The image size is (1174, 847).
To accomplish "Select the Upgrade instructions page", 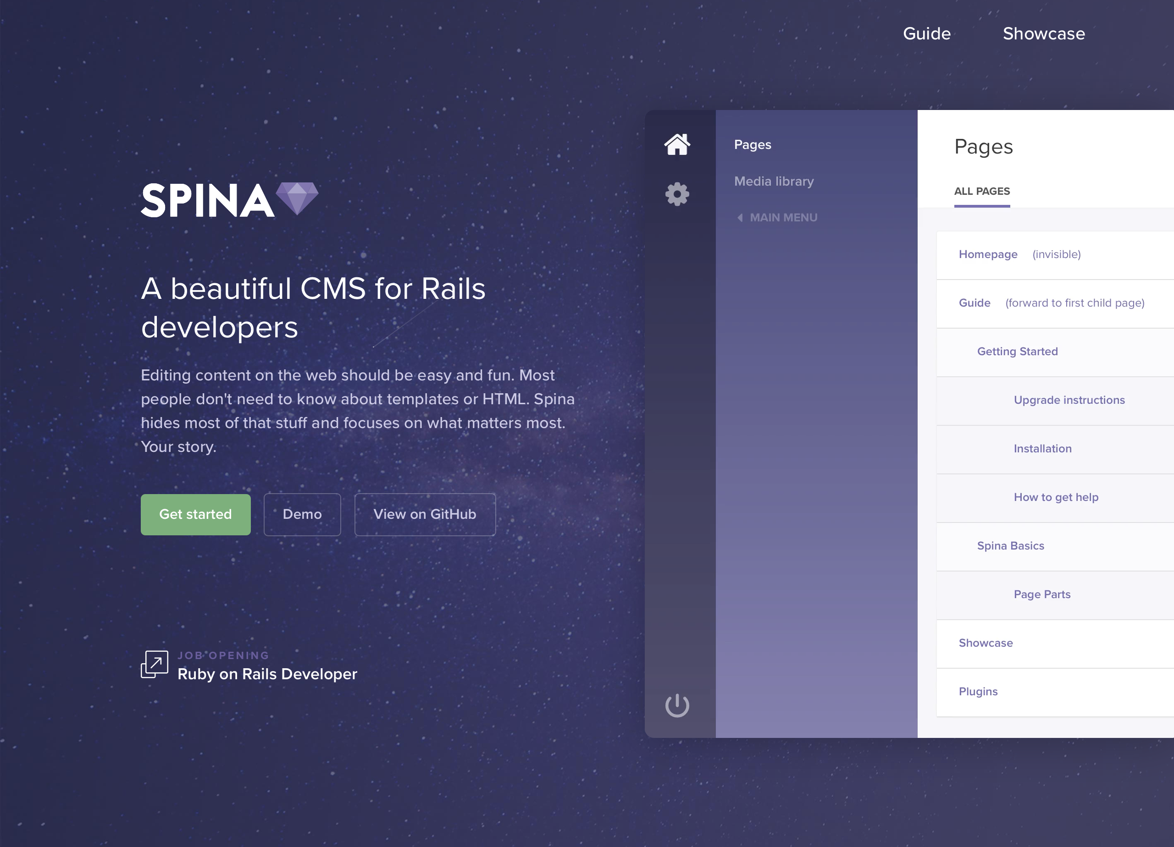I will coord(1069,400).
